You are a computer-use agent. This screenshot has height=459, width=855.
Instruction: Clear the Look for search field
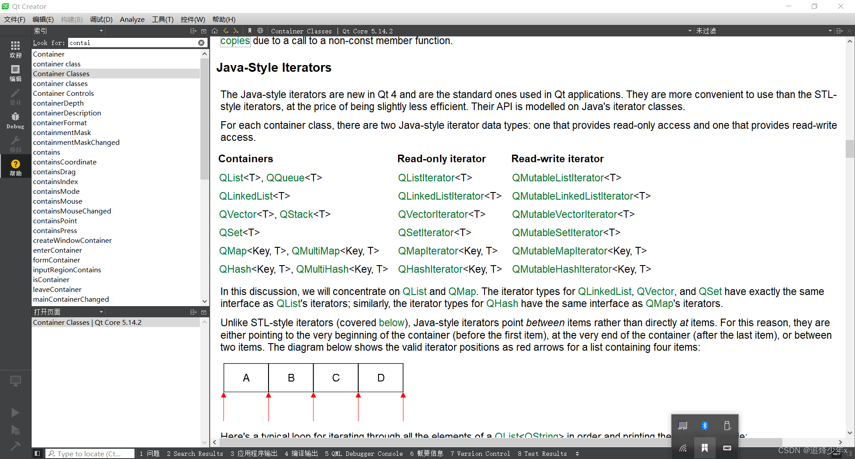coord(201,43)
